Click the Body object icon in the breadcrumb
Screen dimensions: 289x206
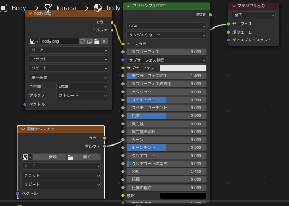point(3,8)
